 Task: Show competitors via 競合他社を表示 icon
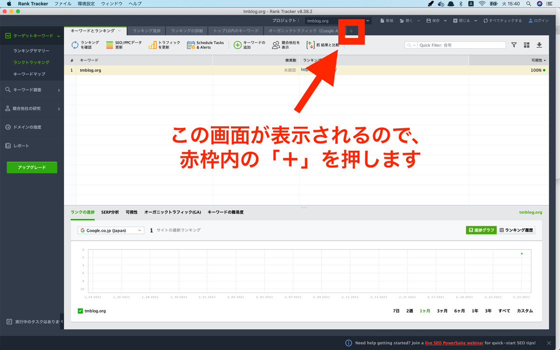point(276,45)
